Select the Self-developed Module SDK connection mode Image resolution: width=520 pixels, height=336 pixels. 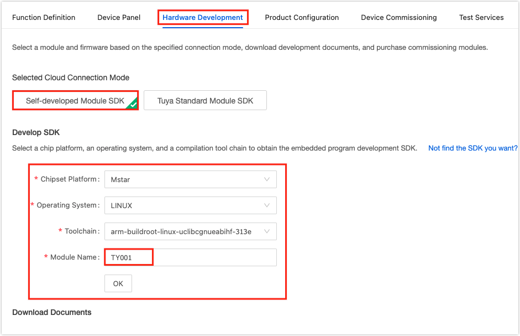click(x=75, y=100)
